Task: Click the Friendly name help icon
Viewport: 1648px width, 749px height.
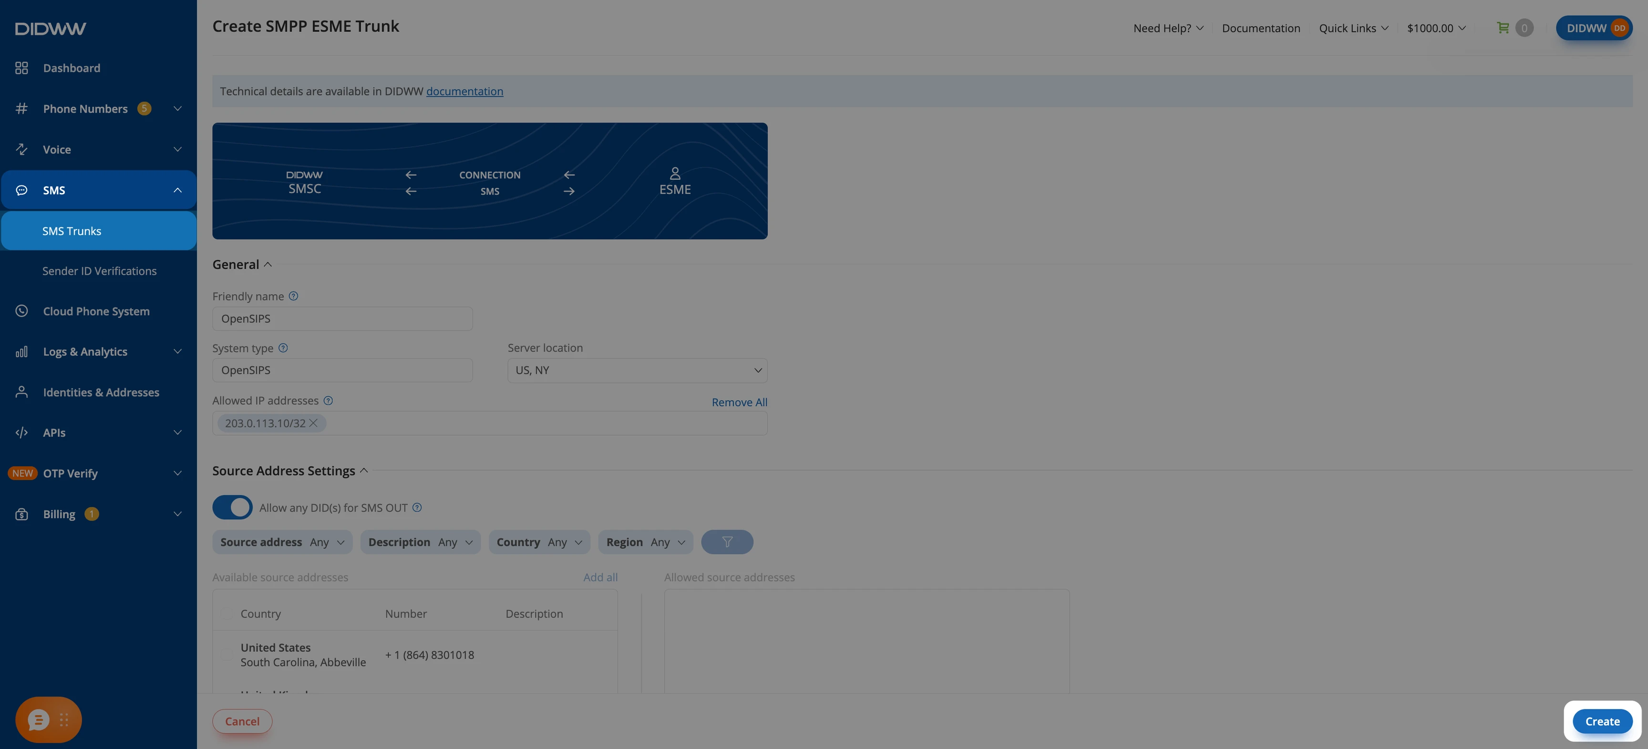Action: (293, 296)
